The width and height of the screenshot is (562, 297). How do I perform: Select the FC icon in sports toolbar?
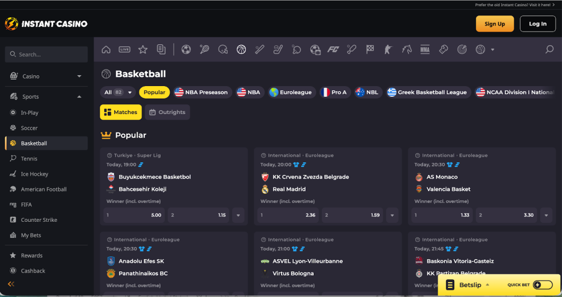tap(333, 49)
